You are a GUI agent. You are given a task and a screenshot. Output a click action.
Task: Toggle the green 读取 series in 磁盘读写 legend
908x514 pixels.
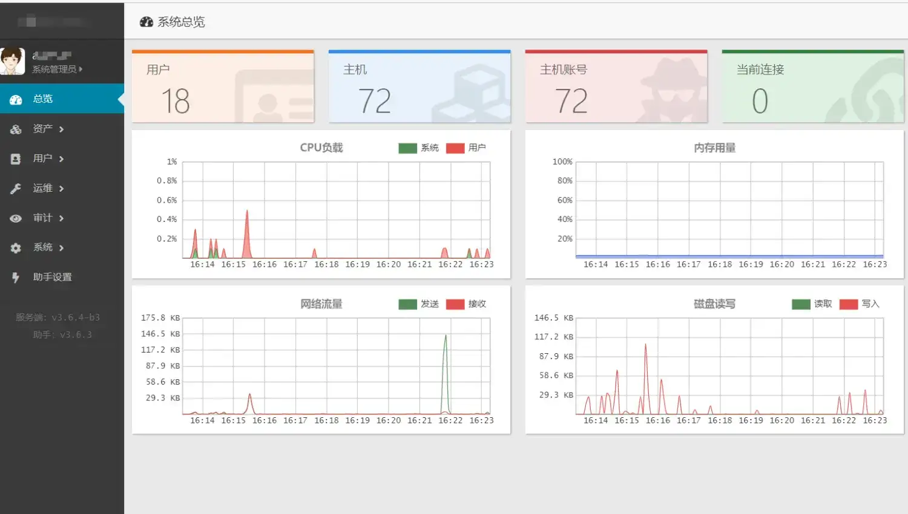pos(812,304)
